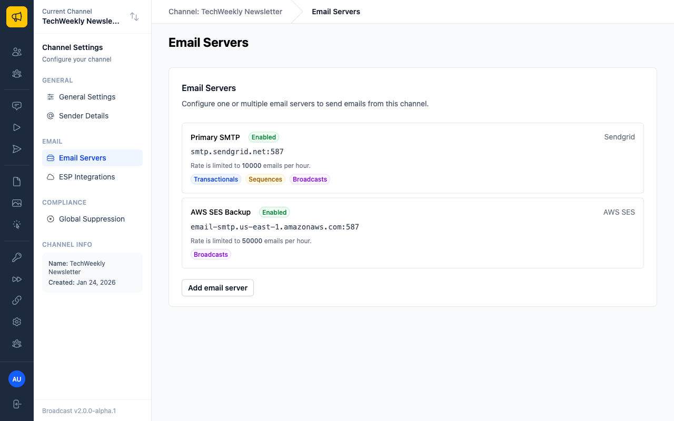Screen dimensions: 674x421
Task: Open the picture media library icon
Action: (x=17, y=203)
